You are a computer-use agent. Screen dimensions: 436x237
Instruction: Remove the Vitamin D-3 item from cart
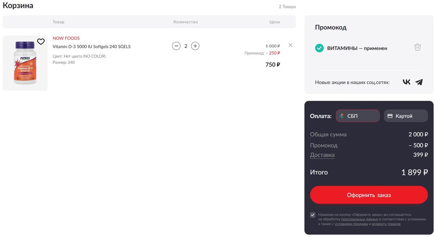[x=290, y=45]
